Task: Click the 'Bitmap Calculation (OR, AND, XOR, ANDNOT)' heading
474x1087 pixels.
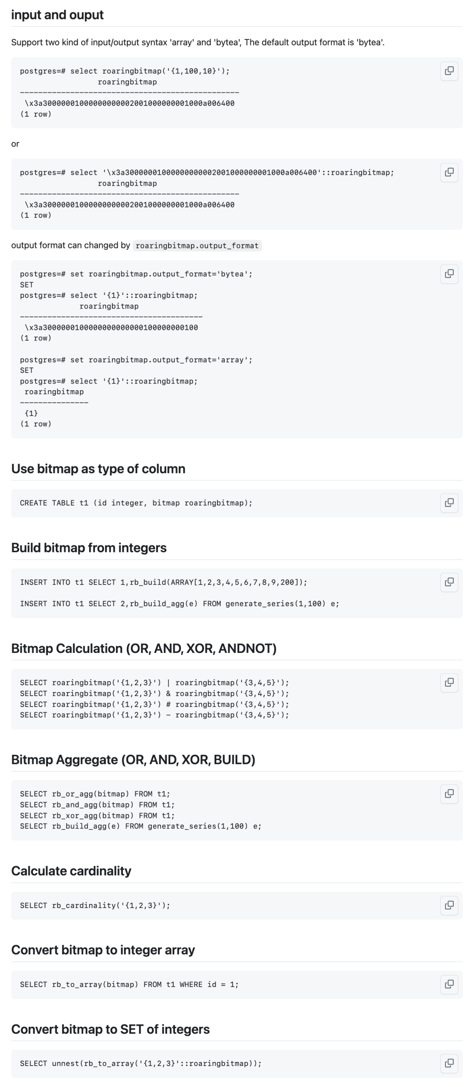Action: (144, 648)
